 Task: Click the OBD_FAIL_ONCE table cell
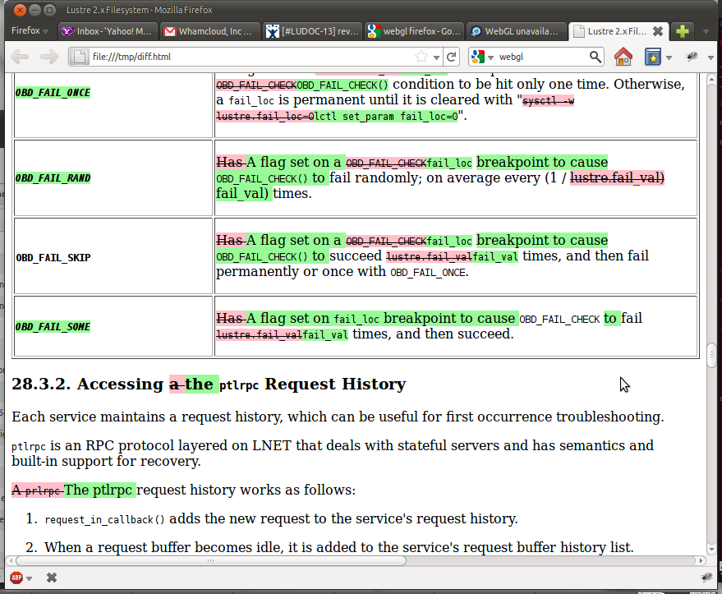coord(113,105)
